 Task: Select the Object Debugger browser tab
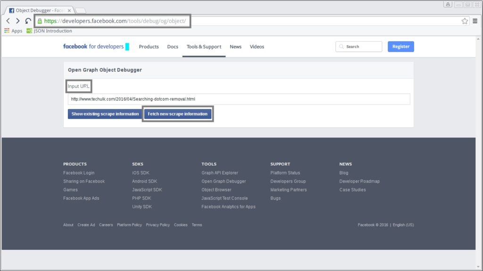[x=38, y=10]
